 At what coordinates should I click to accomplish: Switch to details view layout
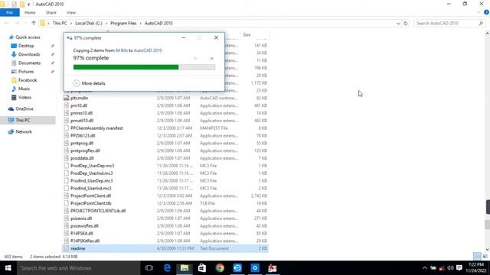(477, 257)
